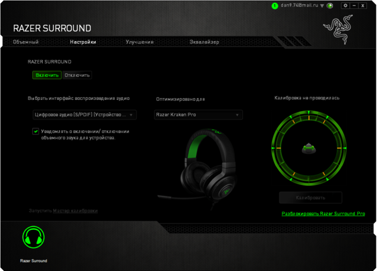
Task: Disable surround with the Отключить button
Action: [x=77, y=75]
